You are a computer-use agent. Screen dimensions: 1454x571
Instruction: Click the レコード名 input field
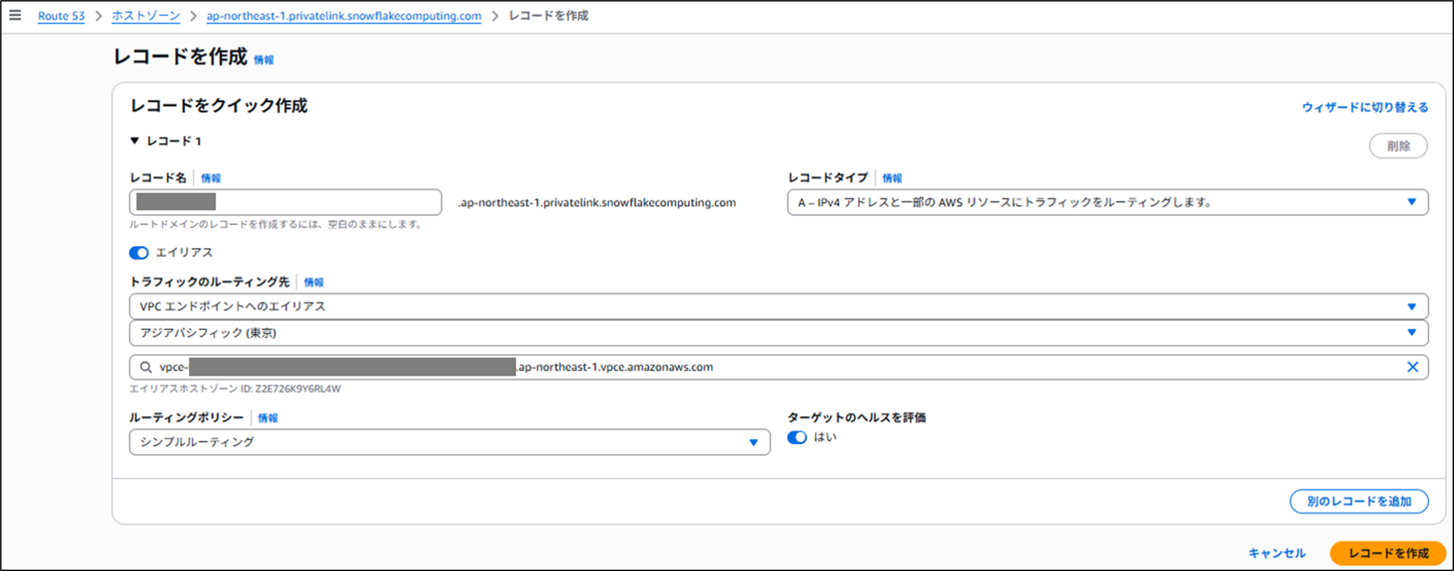285,202
